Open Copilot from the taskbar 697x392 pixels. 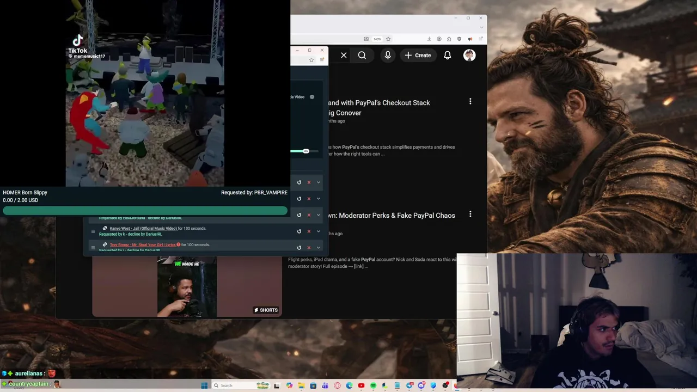click(x=289, y=385)
